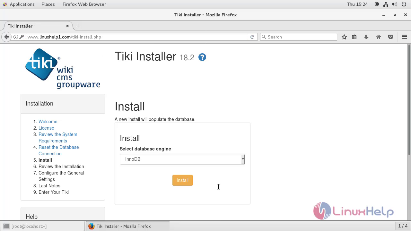
Task: Open the power menu icon in the top panel
Action: coord(404,4)
